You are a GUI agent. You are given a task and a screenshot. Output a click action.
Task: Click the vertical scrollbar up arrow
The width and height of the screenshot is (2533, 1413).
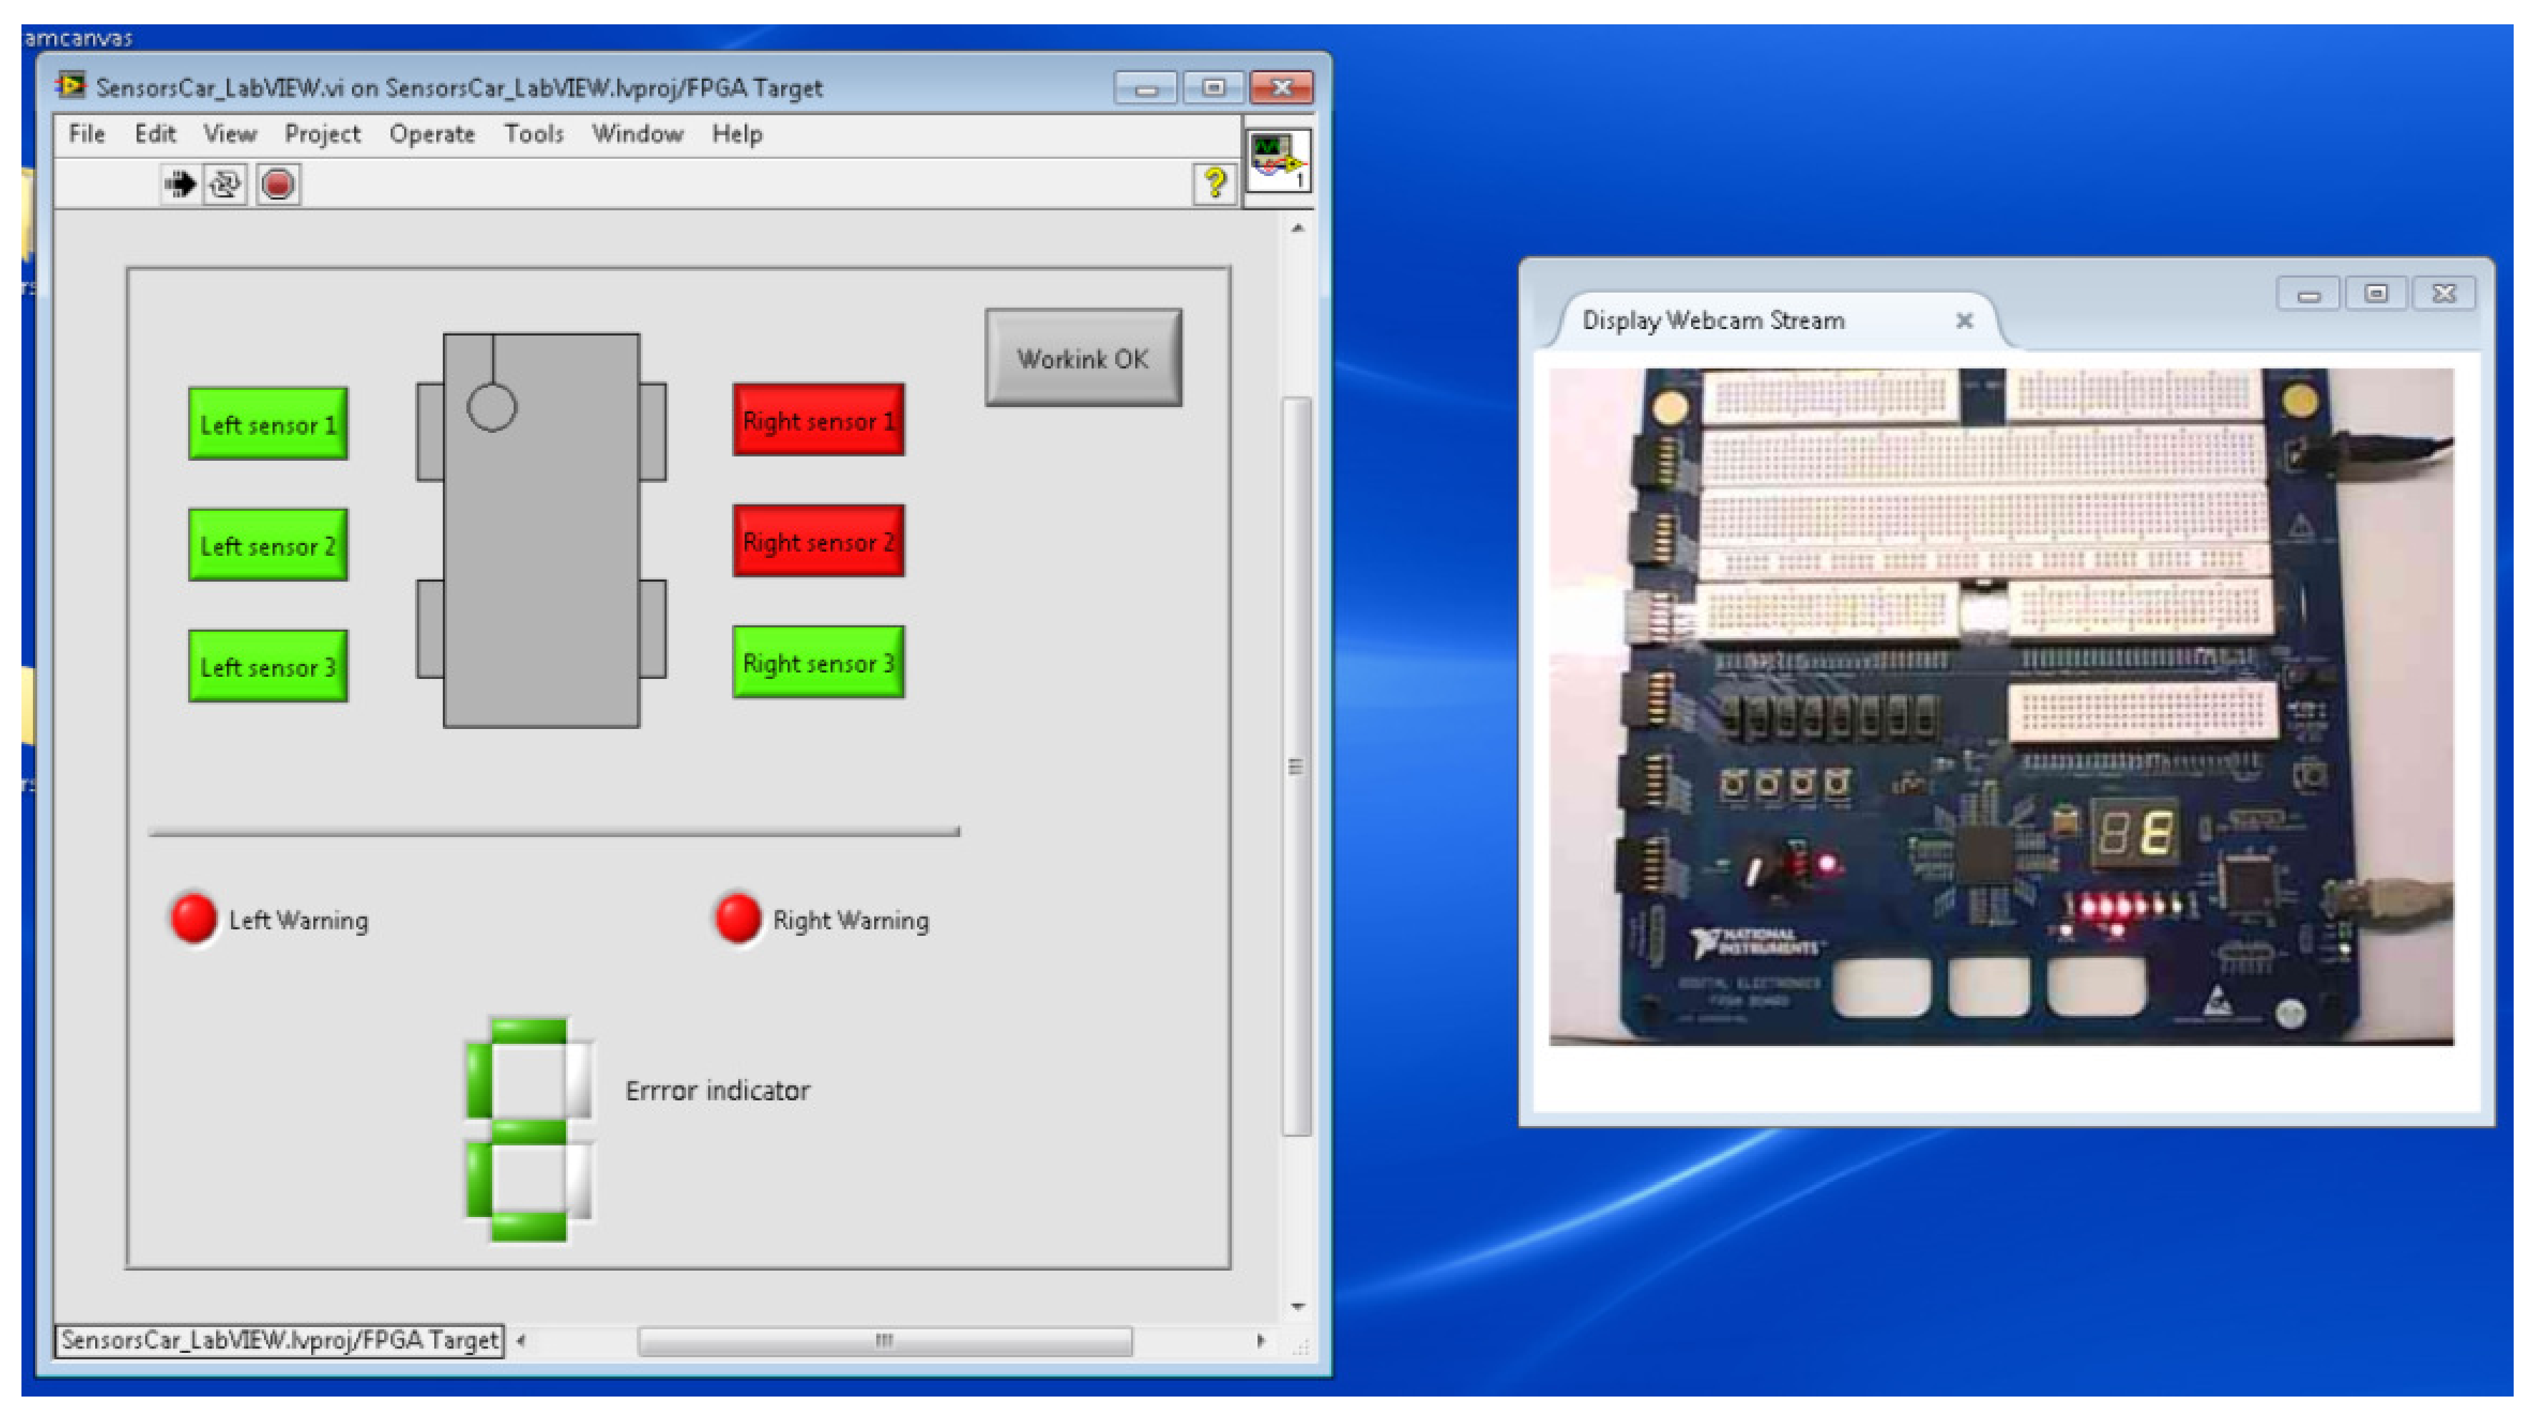(1298, 228)
